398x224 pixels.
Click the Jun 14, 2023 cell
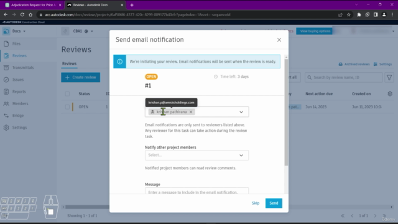point(316,107)
